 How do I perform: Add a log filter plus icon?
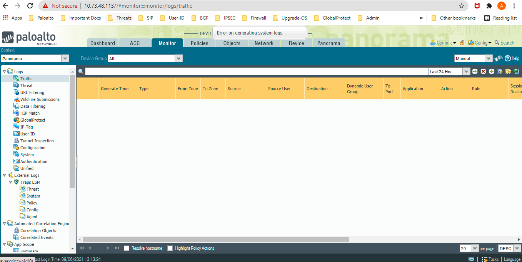point(492,71)
